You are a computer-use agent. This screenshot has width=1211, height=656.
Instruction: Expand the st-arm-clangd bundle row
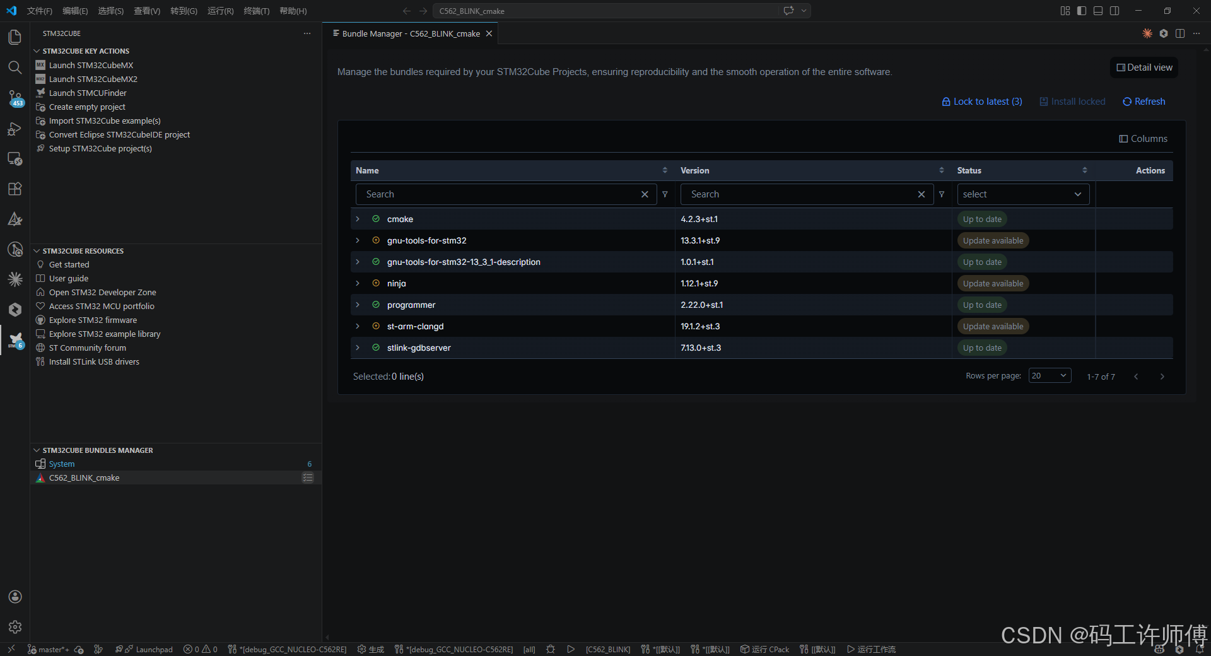pos(358,326)
